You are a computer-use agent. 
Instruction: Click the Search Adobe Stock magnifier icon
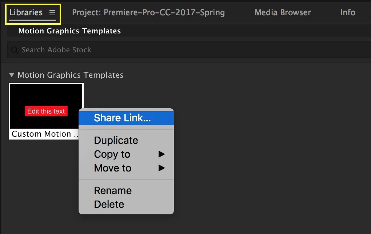click(x=15, y=50)
